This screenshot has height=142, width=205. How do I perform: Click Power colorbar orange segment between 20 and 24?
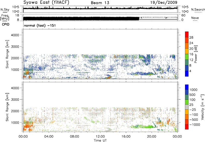187,46
